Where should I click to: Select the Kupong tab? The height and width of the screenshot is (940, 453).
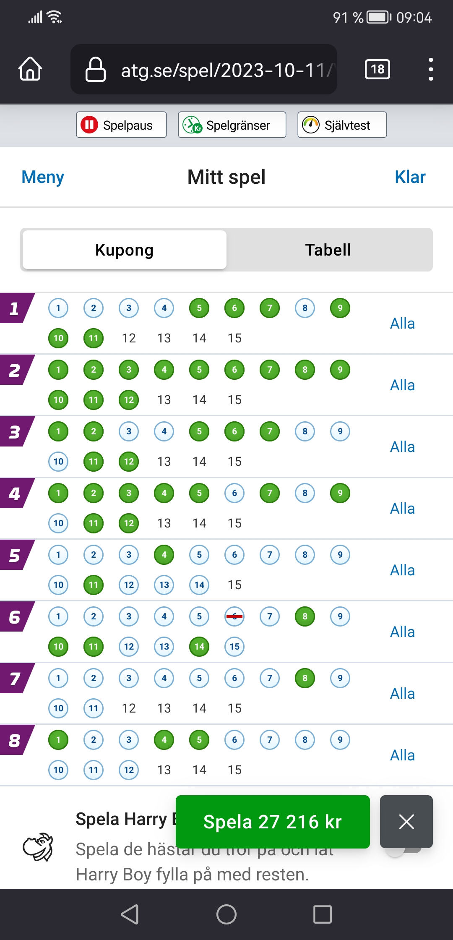(125, 250)
